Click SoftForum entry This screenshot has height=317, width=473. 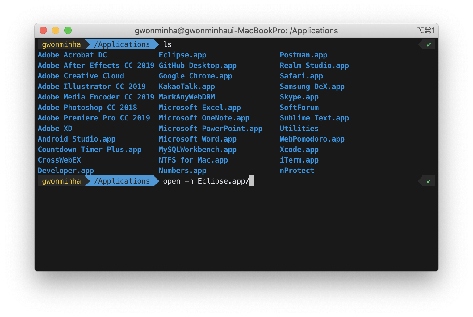(x=299, y=108)
